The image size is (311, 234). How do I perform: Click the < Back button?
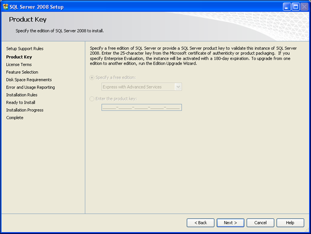200,223
